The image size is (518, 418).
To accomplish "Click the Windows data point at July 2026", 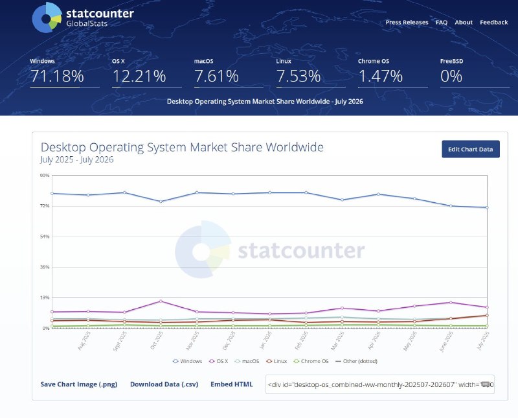I will tap(487, 207).
